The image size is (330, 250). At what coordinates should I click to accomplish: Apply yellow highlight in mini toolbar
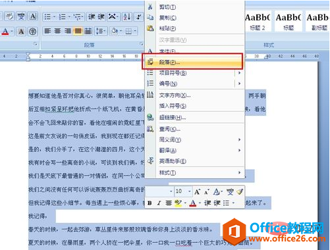click(178, 203)
